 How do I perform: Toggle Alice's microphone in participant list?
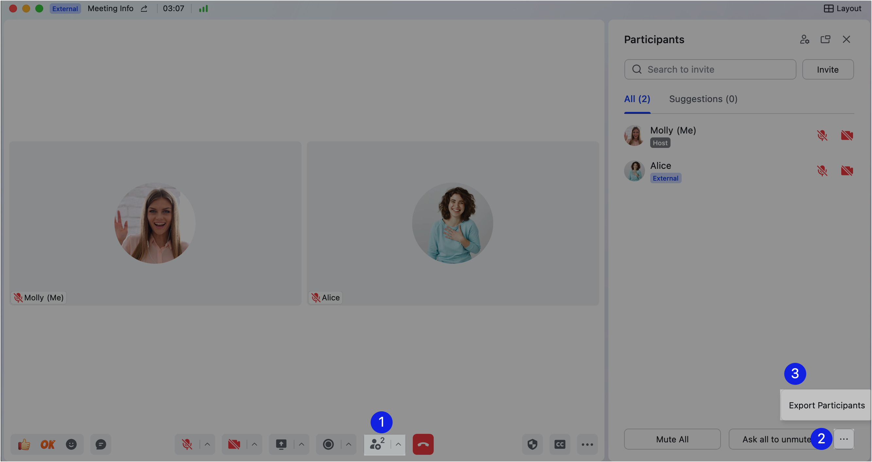(x=822, y=171)
